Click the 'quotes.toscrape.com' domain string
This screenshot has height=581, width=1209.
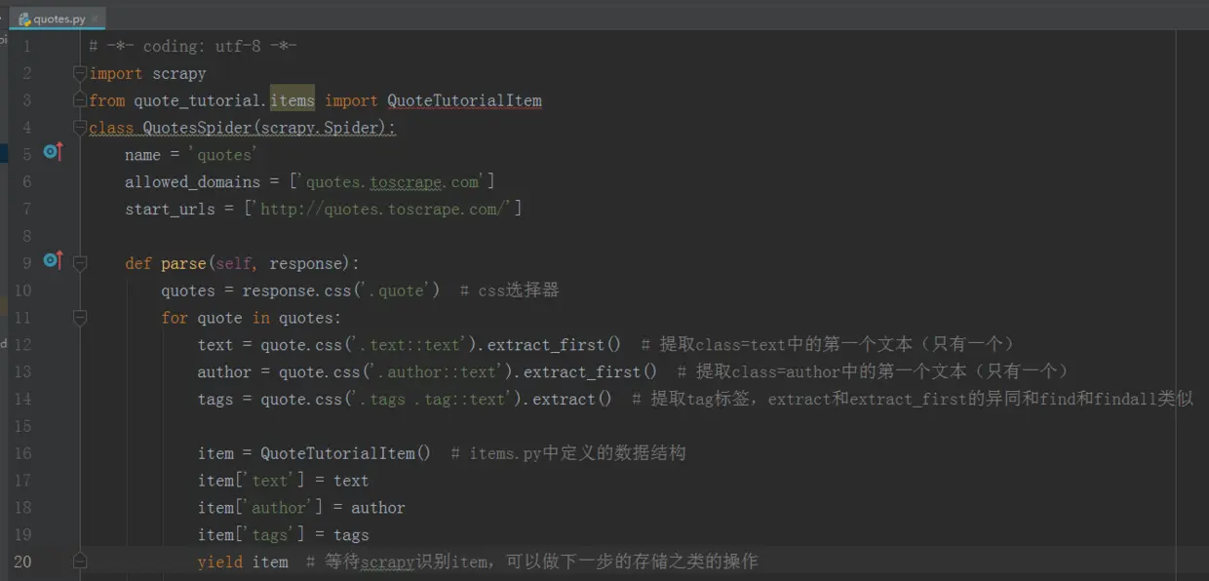pyautogui.click(x=392, y=182)
